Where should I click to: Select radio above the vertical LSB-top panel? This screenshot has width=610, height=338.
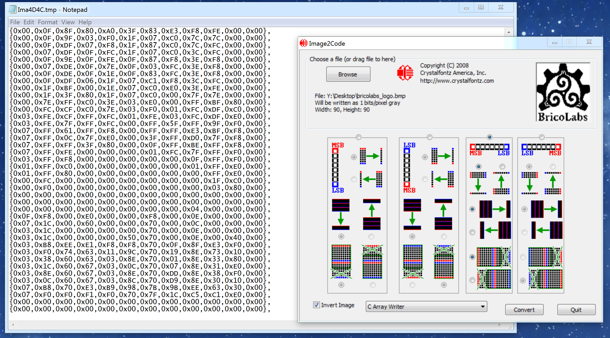point(429,137)
